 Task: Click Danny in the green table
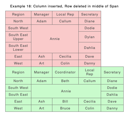click(x=112, y=108)
